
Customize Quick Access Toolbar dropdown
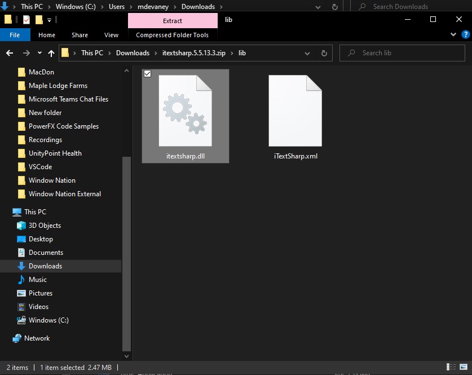click(x=50, y=20)
